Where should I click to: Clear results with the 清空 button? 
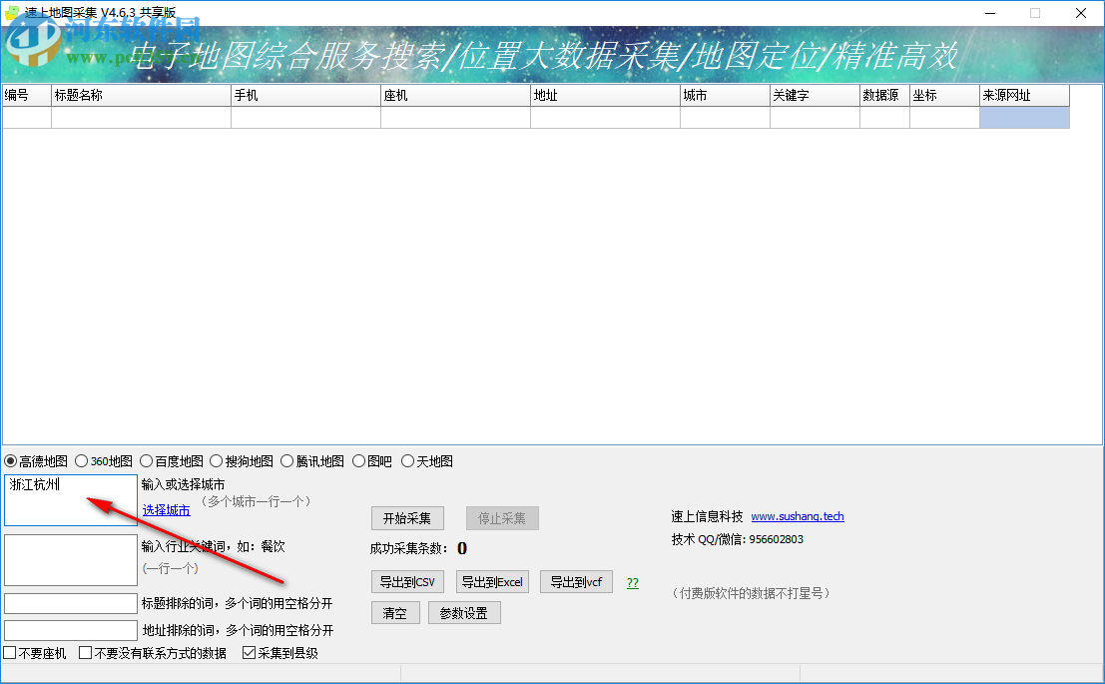click(x=394, y=613)
